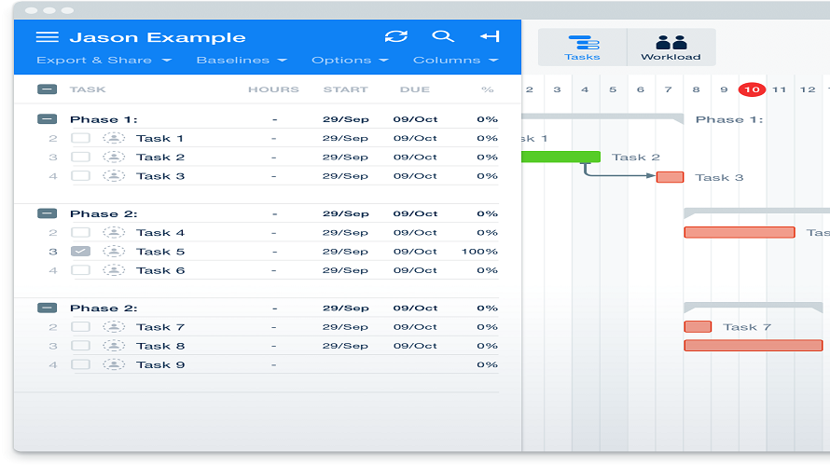Click the assignee avatar icon for Task 5
This screenshot has height=466, width=830.
pyautogui.click(x=114, y=252)
